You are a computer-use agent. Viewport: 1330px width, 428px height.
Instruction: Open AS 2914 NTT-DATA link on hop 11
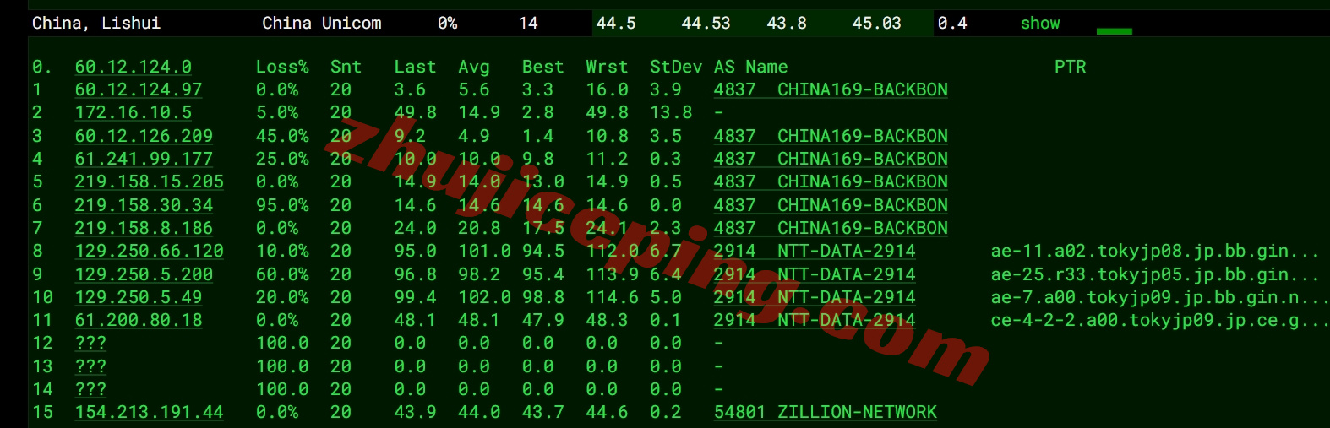coord(815,320)
